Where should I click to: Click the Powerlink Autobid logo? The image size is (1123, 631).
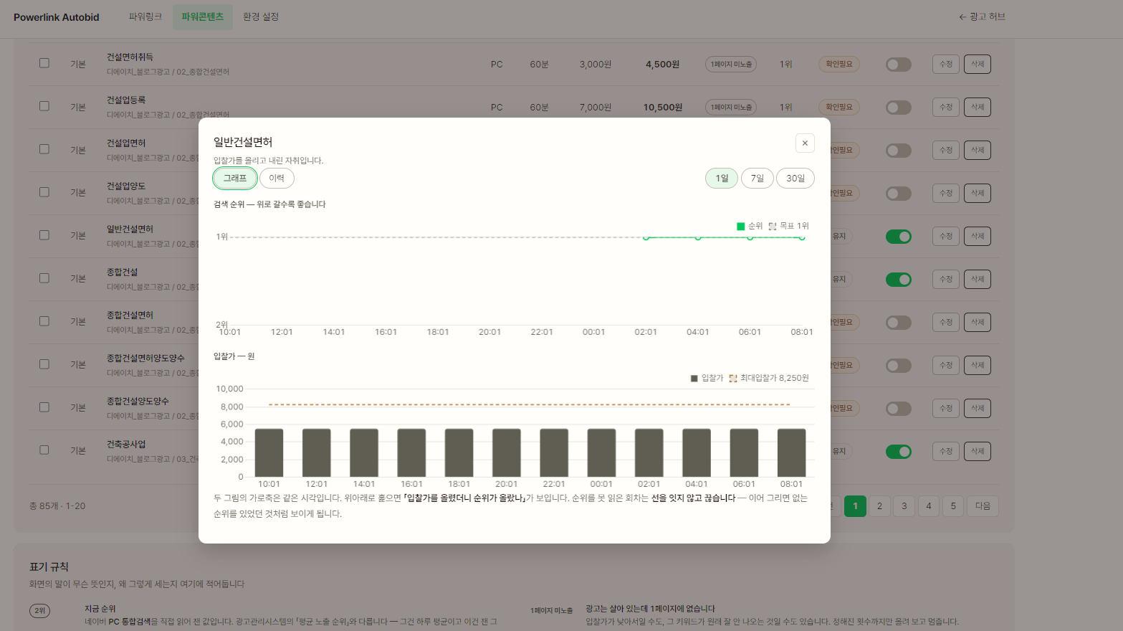(57, 17)
